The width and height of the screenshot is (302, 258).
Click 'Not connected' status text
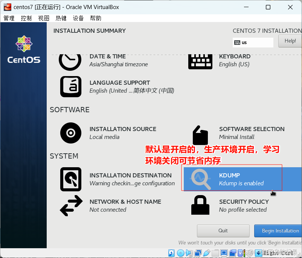pos(108,210)
